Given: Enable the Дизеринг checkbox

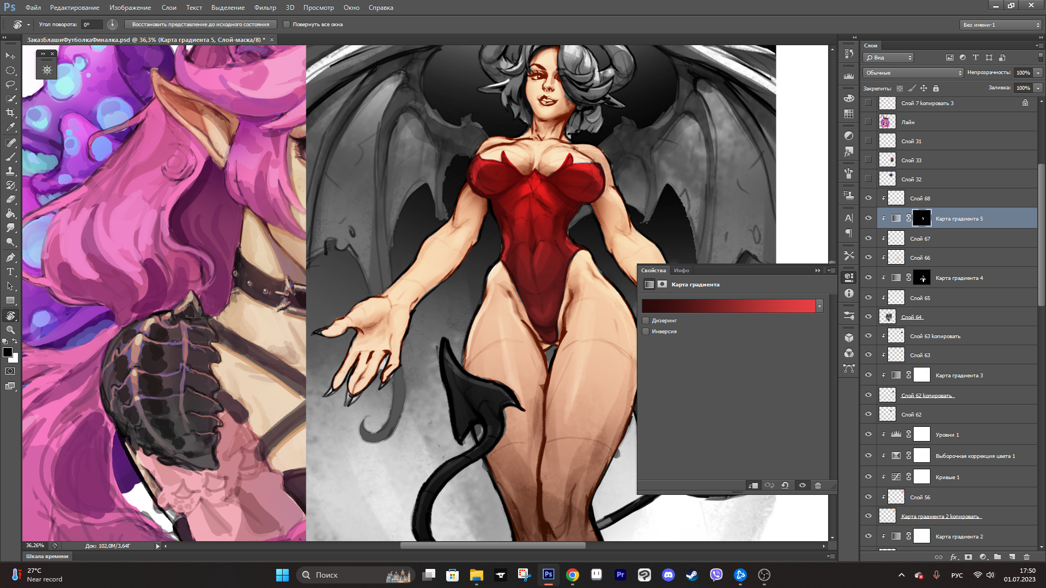Looking at the screenshot, I should pos(646,321).
